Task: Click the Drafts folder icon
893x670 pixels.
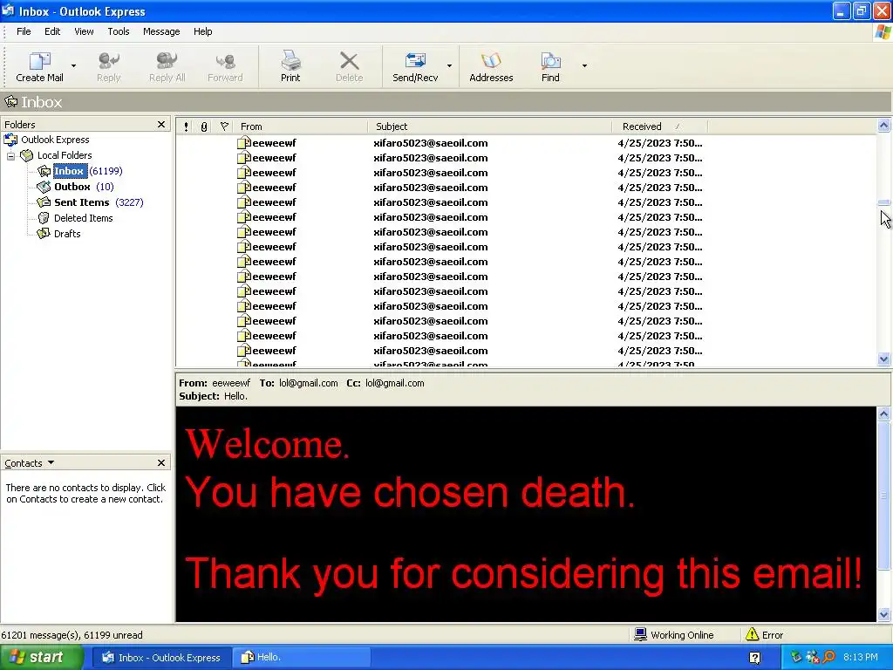Action: (x=44, y=234)
